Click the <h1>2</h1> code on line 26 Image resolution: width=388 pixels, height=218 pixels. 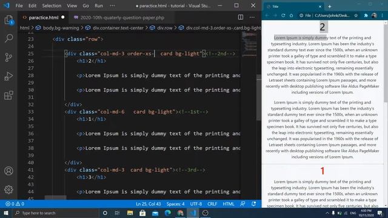tap(92, 61)
